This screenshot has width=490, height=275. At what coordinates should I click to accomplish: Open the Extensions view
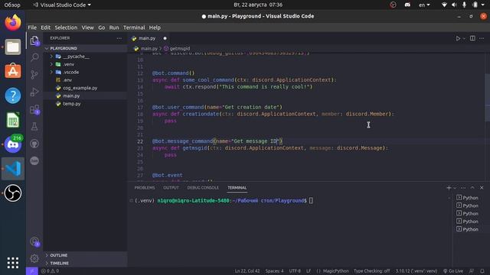click(x=34, y=109)
